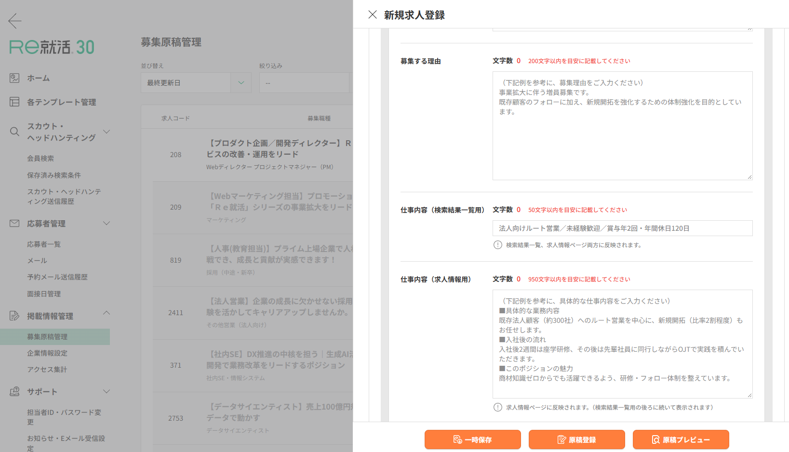Open 応募者一覧 in the sidebar
789x452 pixels.
pos(44,244)
